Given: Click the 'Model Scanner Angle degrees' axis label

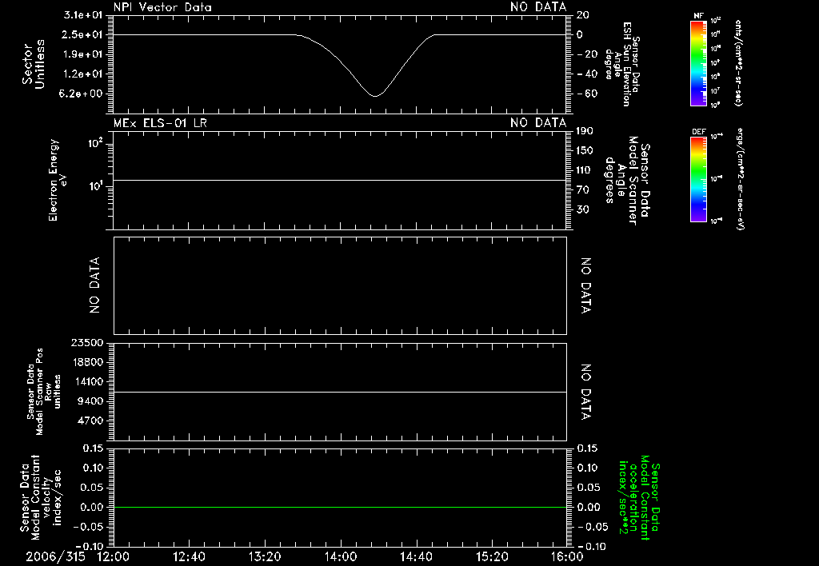Looking at the screenshot, I should (627, 181).
